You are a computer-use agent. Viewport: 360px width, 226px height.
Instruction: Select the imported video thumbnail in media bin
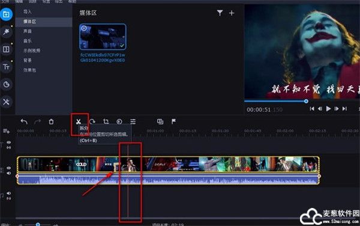coord(103,37)
